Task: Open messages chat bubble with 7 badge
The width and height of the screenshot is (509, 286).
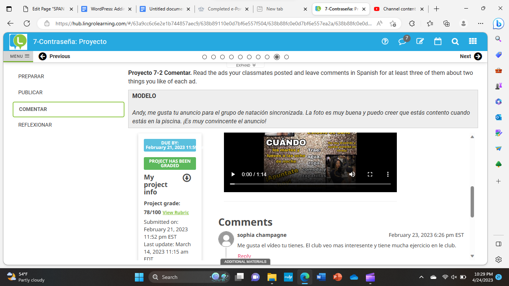Action: (x=402, y=41)
